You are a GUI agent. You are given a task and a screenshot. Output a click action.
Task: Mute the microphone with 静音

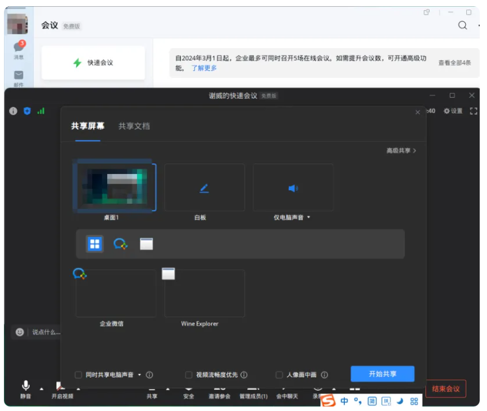(x=25, y=389)
